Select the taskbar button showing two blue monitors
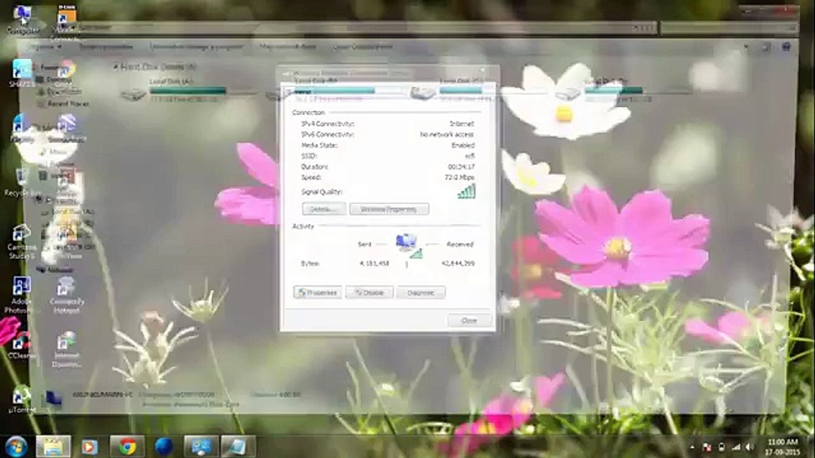 point(201,447)
